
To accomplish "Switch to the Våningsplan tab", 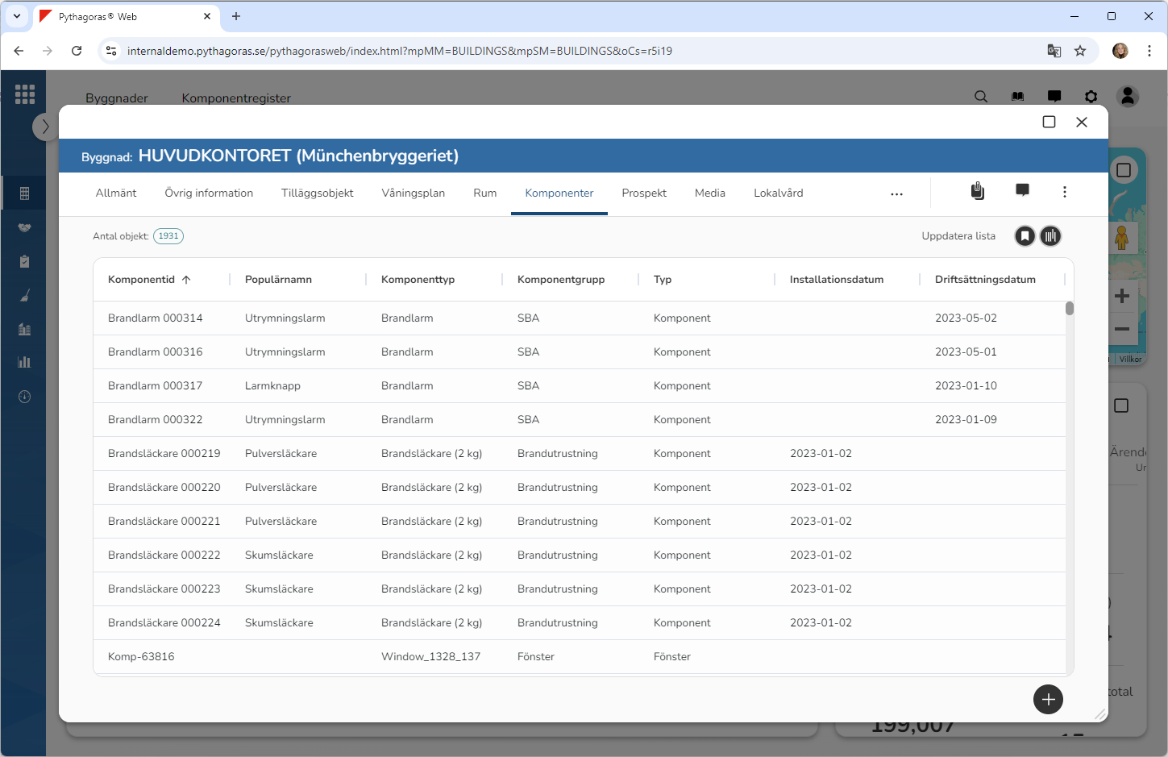I will [413, 193].
